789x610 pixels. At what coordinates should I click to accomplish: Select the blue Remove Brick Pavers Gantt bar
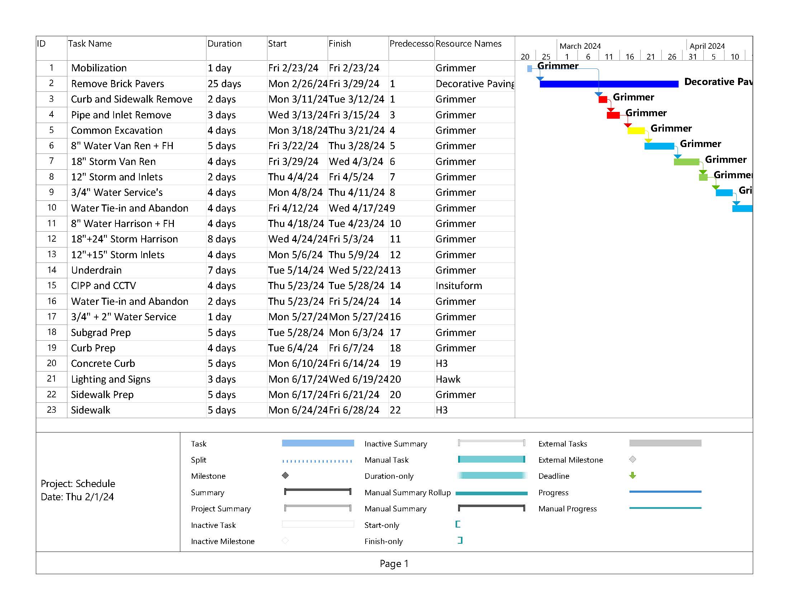[x=609, y=84]
